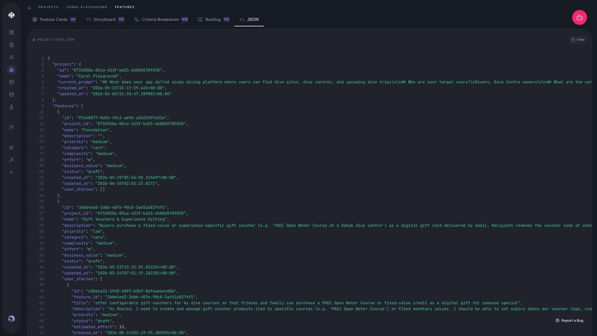597x336 pixels.
Task: Click the Feature Cards count badge 44
Action: point(73,20)
